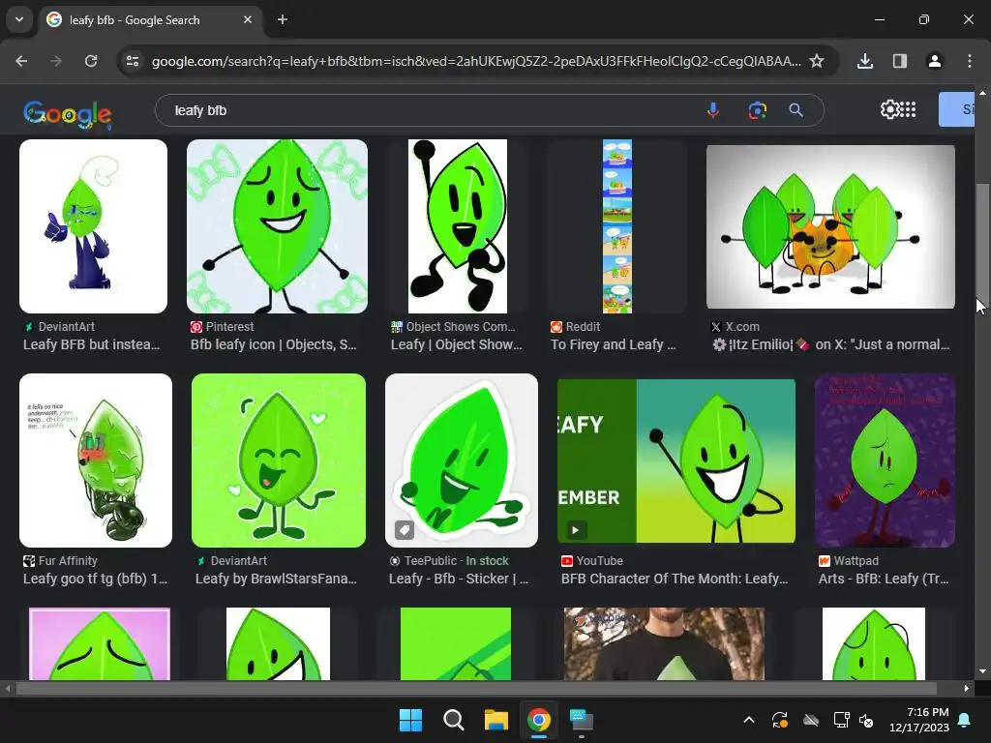Close the leafy bfb tab

pyautogui.click(x=248, y=19)
